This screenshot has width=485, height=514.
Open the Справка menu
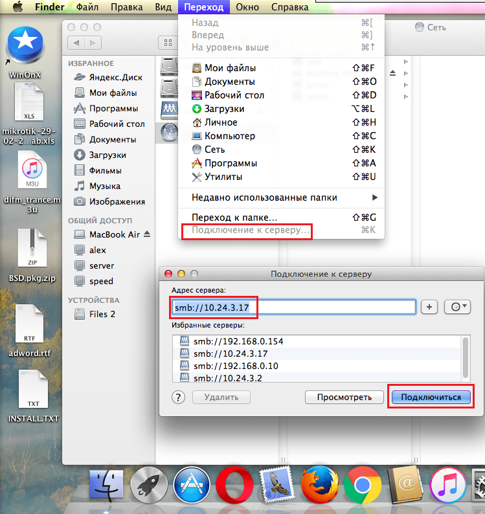[290, 7]
